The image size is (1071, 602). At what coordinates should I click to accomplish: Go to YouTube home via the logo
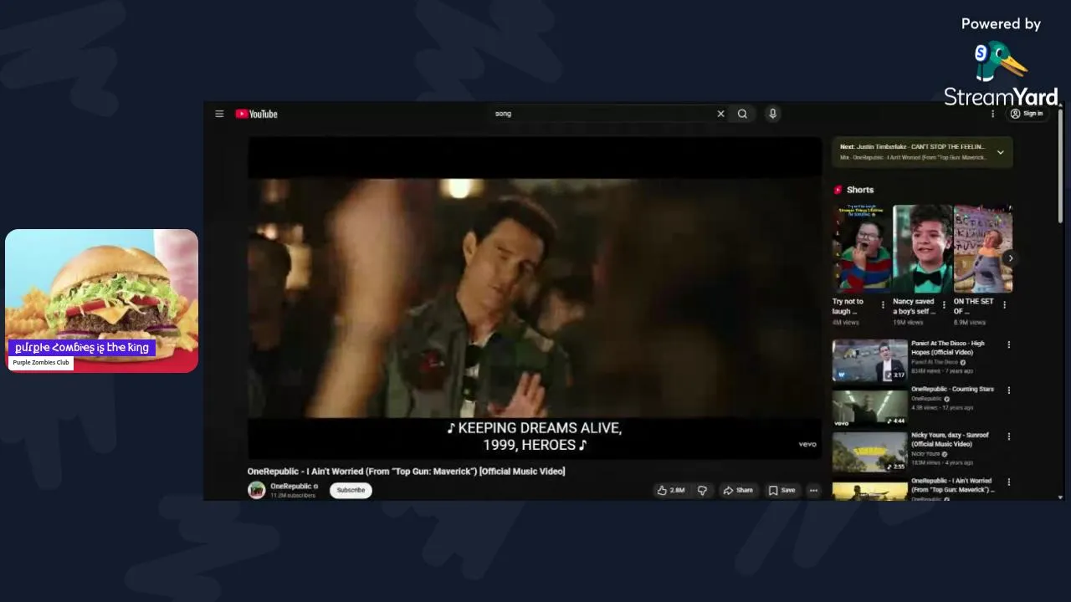coord(256,114)
